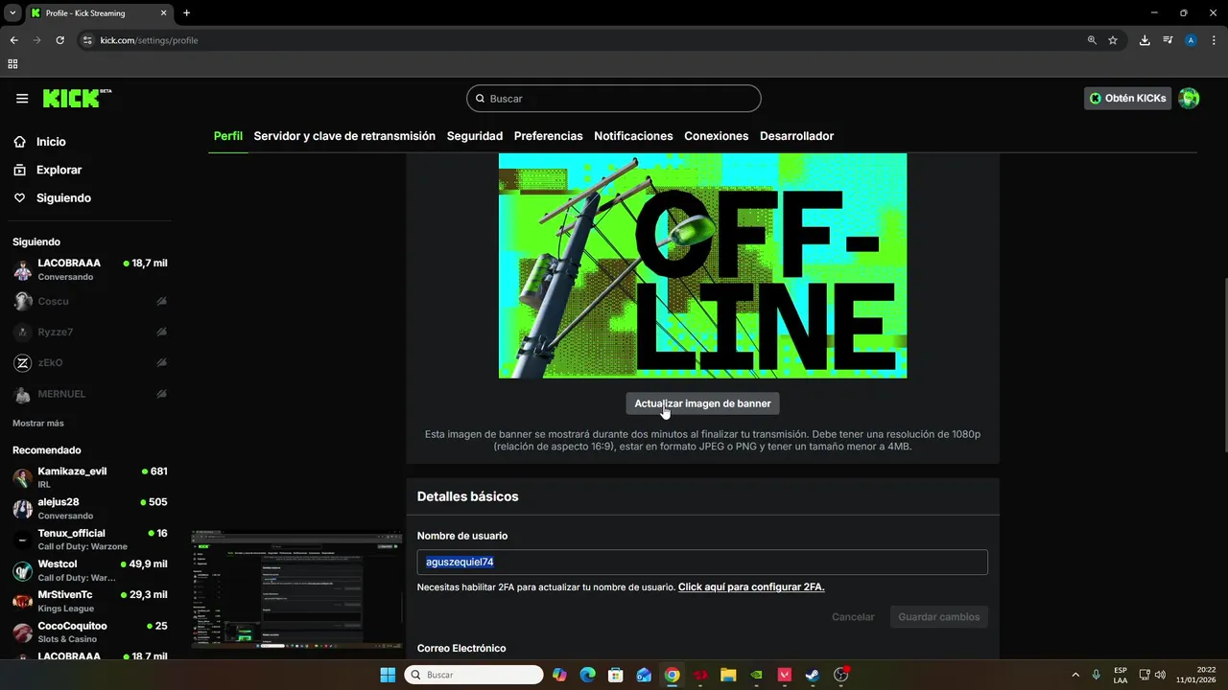Click Windows taskbar Buscar search box

pos(474,675)
